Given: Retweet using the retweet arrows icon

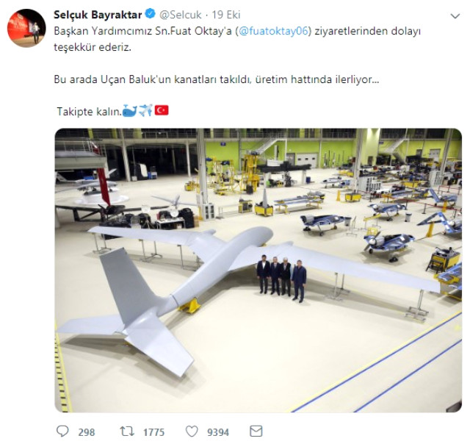Looking at the screenshot, I should [127, 432].
